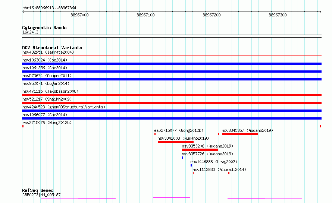
Task: Select nsv3345357 (Audano2019) label
Action: 247,130
